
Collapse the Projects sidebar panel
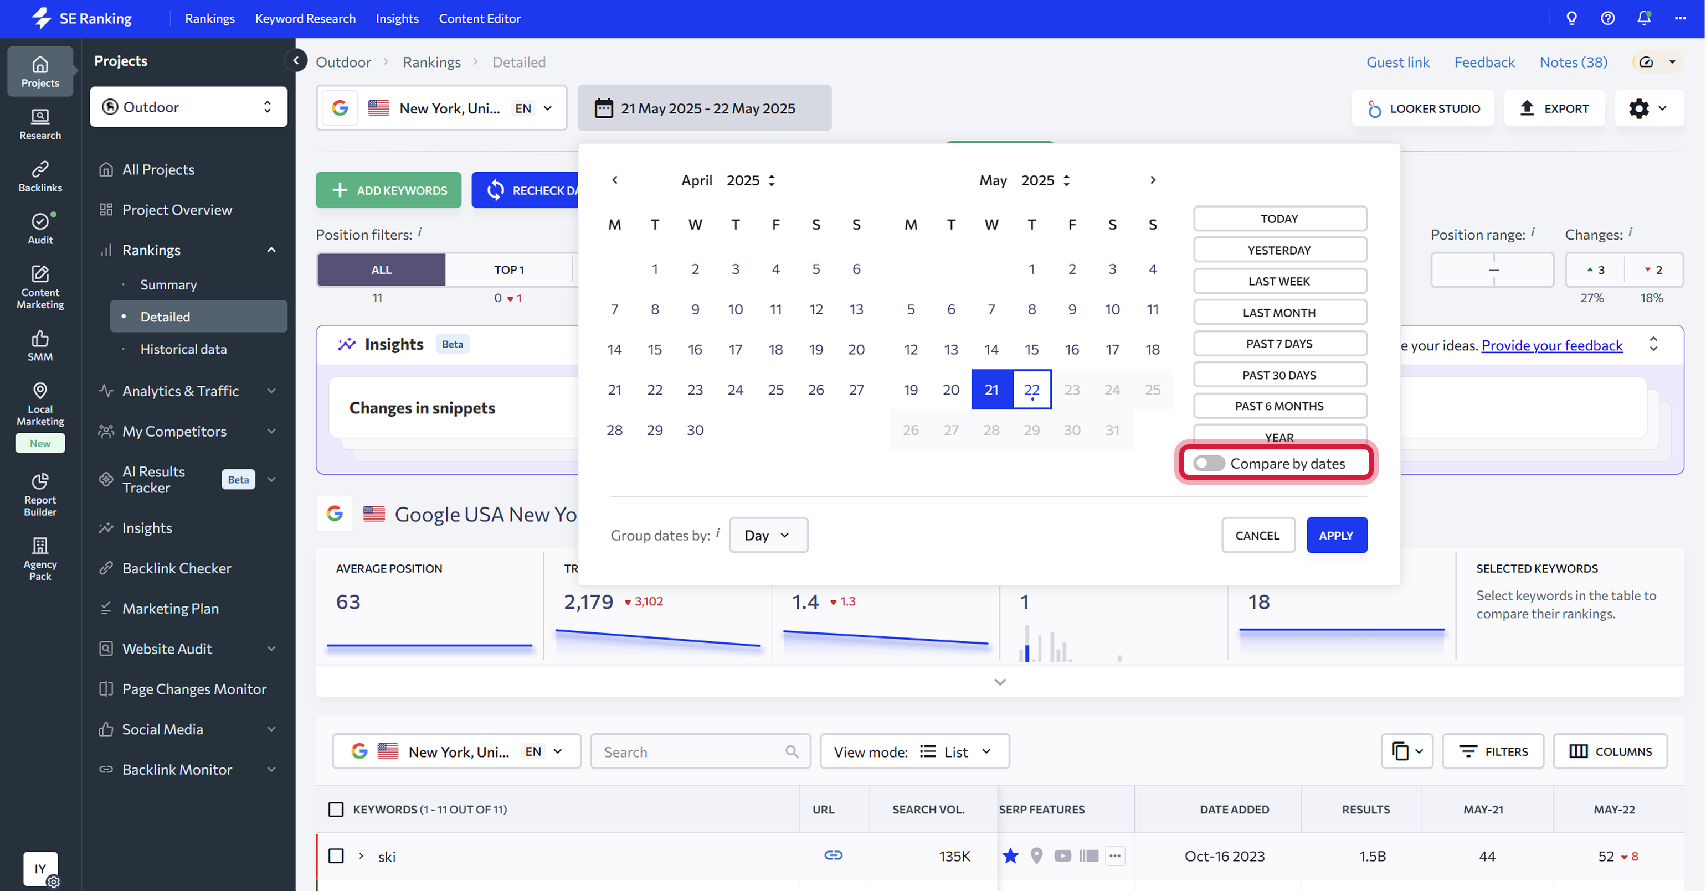296,61
